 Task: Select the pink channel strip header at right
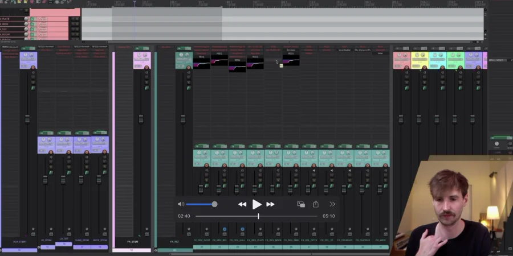point(402,60)
